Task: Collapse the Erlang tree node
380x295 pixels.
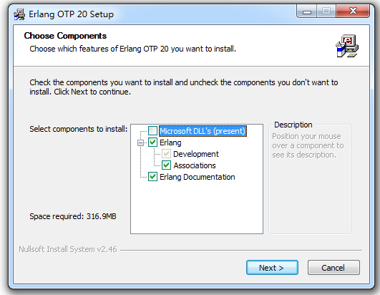Action: pos(140,142)
